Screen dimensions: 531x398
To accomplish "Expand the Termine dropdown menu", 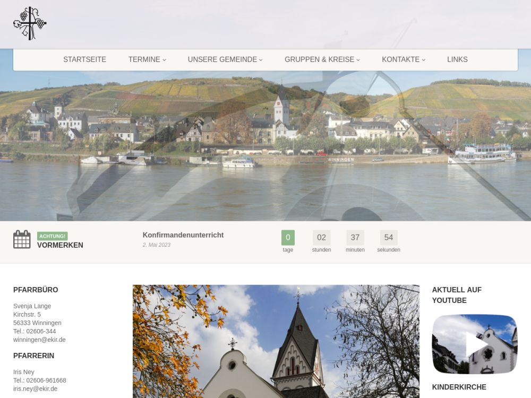I will pyautogui.click(x=147, y=59).
